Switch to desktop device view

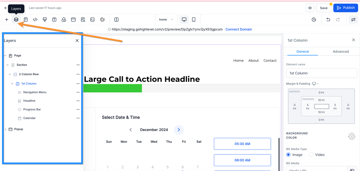(184, 19)
